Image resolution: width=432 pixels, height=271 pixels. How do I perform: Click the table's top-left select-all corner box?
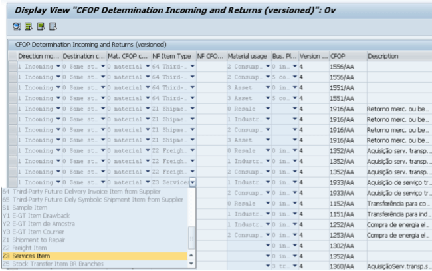click(12, 57)
